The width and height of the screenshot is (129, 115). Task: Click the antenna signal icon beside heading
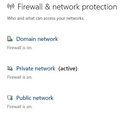[11, 7]
